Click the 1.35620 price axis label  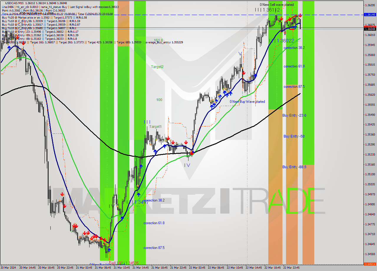coord(370,95)
